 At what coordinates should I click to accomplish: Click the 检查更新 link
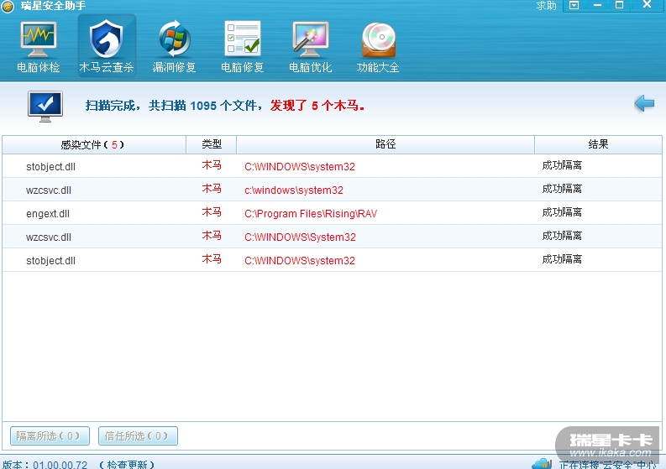pyautogui.click(x=127, y=464)
